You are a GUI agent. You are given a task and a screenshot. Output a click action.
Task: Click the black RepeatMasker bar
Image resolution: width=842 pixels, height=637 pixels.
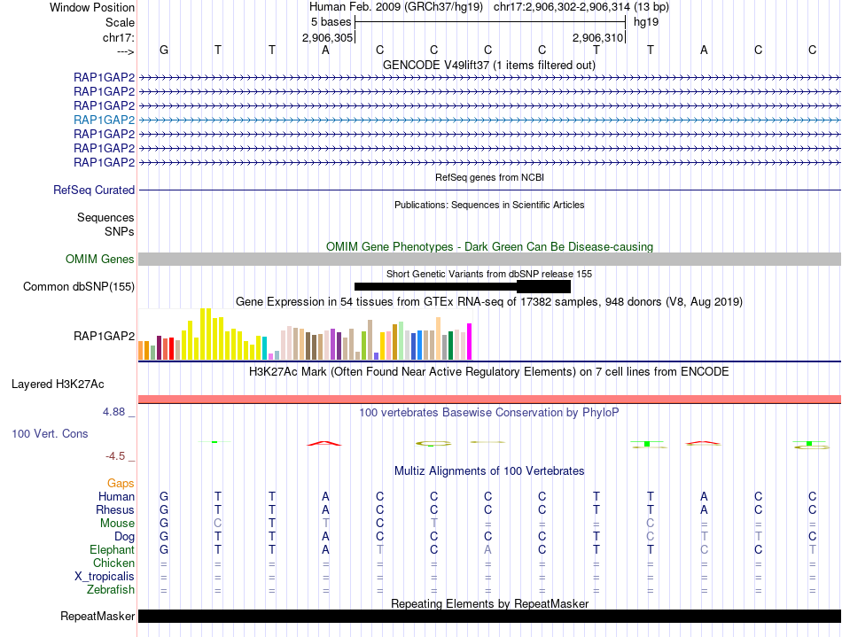pos(490,616)
